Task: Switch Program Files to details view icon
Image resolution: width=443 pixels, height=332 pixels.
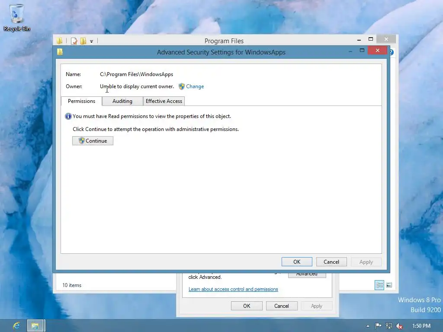Action: point(379,285)
